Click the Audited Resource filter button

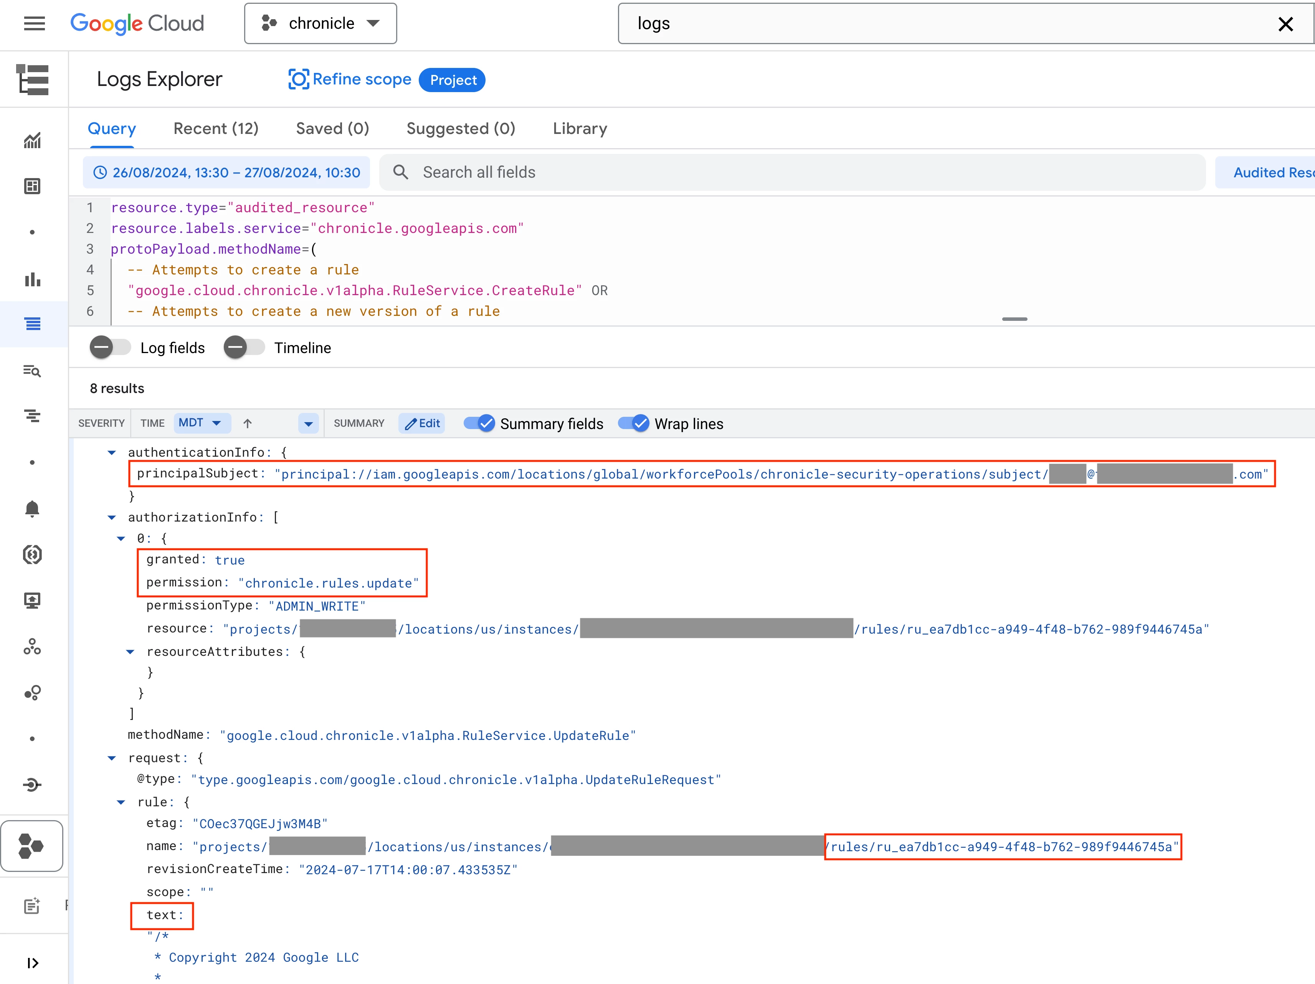coord(1264,172)
